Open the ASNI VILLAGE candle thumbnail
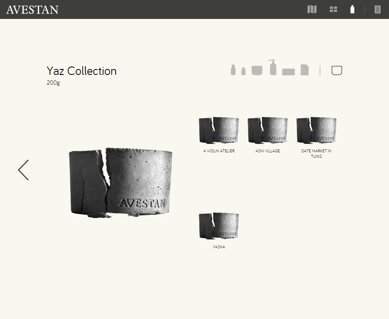 [x=267, y=130]
